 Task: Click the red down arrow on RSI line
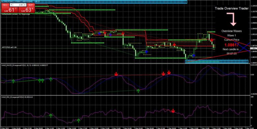(173, 111)
